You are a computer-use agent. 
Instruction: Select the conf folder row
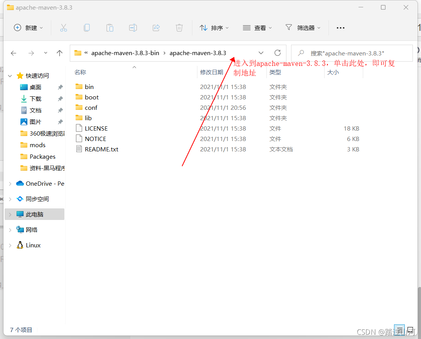point(217,107)
